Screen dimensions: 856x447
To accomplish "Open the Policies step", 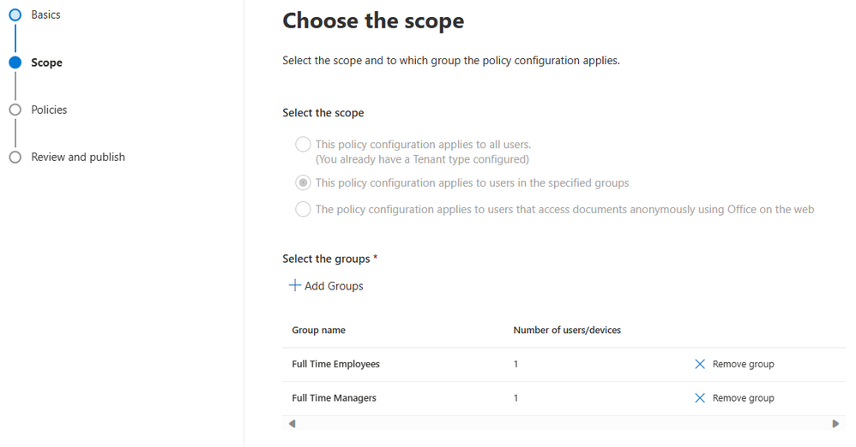I will [49, 110].
